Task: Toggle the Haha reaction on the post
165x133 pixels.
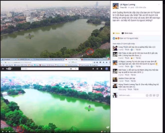Action: (x=116, y=33)
